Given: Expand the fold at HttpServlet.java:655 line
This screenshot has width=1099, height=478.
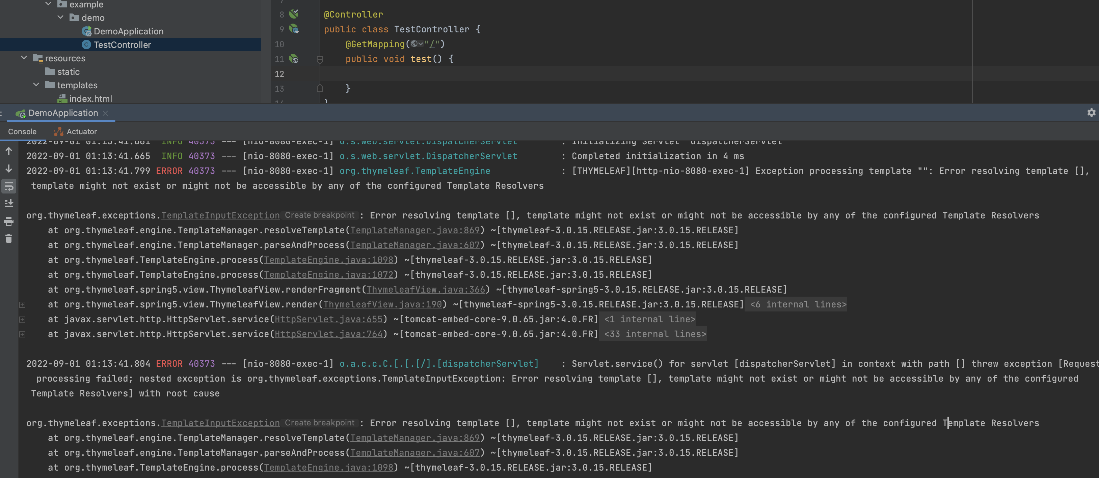Looking at the screenshot, I should [x=22, y=319].
